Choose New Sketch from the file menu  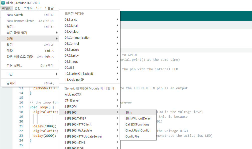(x=30, y=15)
